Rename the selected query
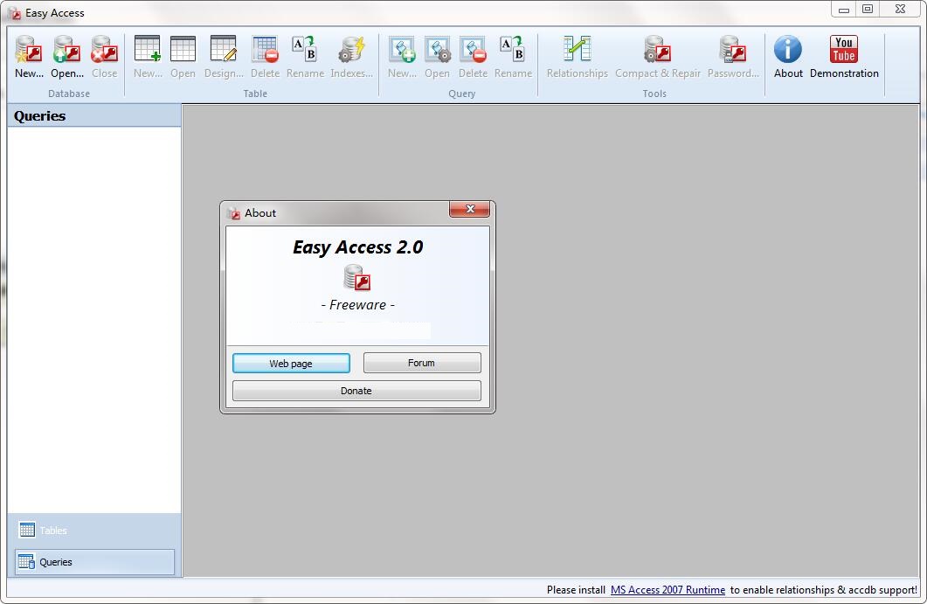This screenshot has height=604, width=927. click(x=513, y=57)
